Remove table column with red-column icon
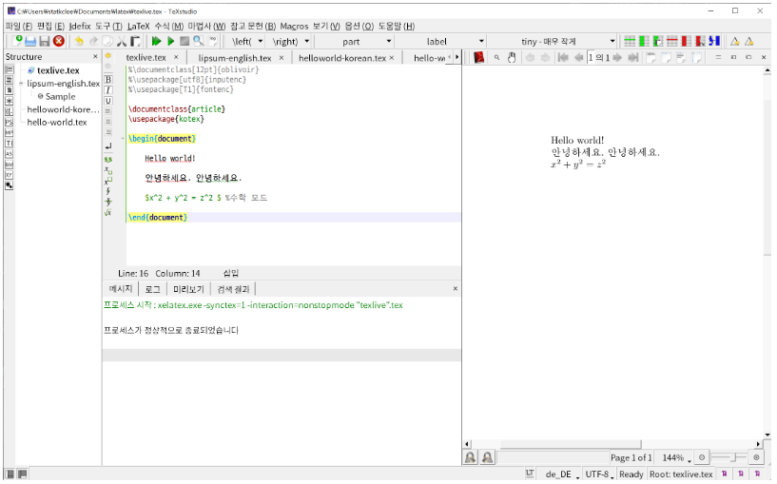 (687, 41)
